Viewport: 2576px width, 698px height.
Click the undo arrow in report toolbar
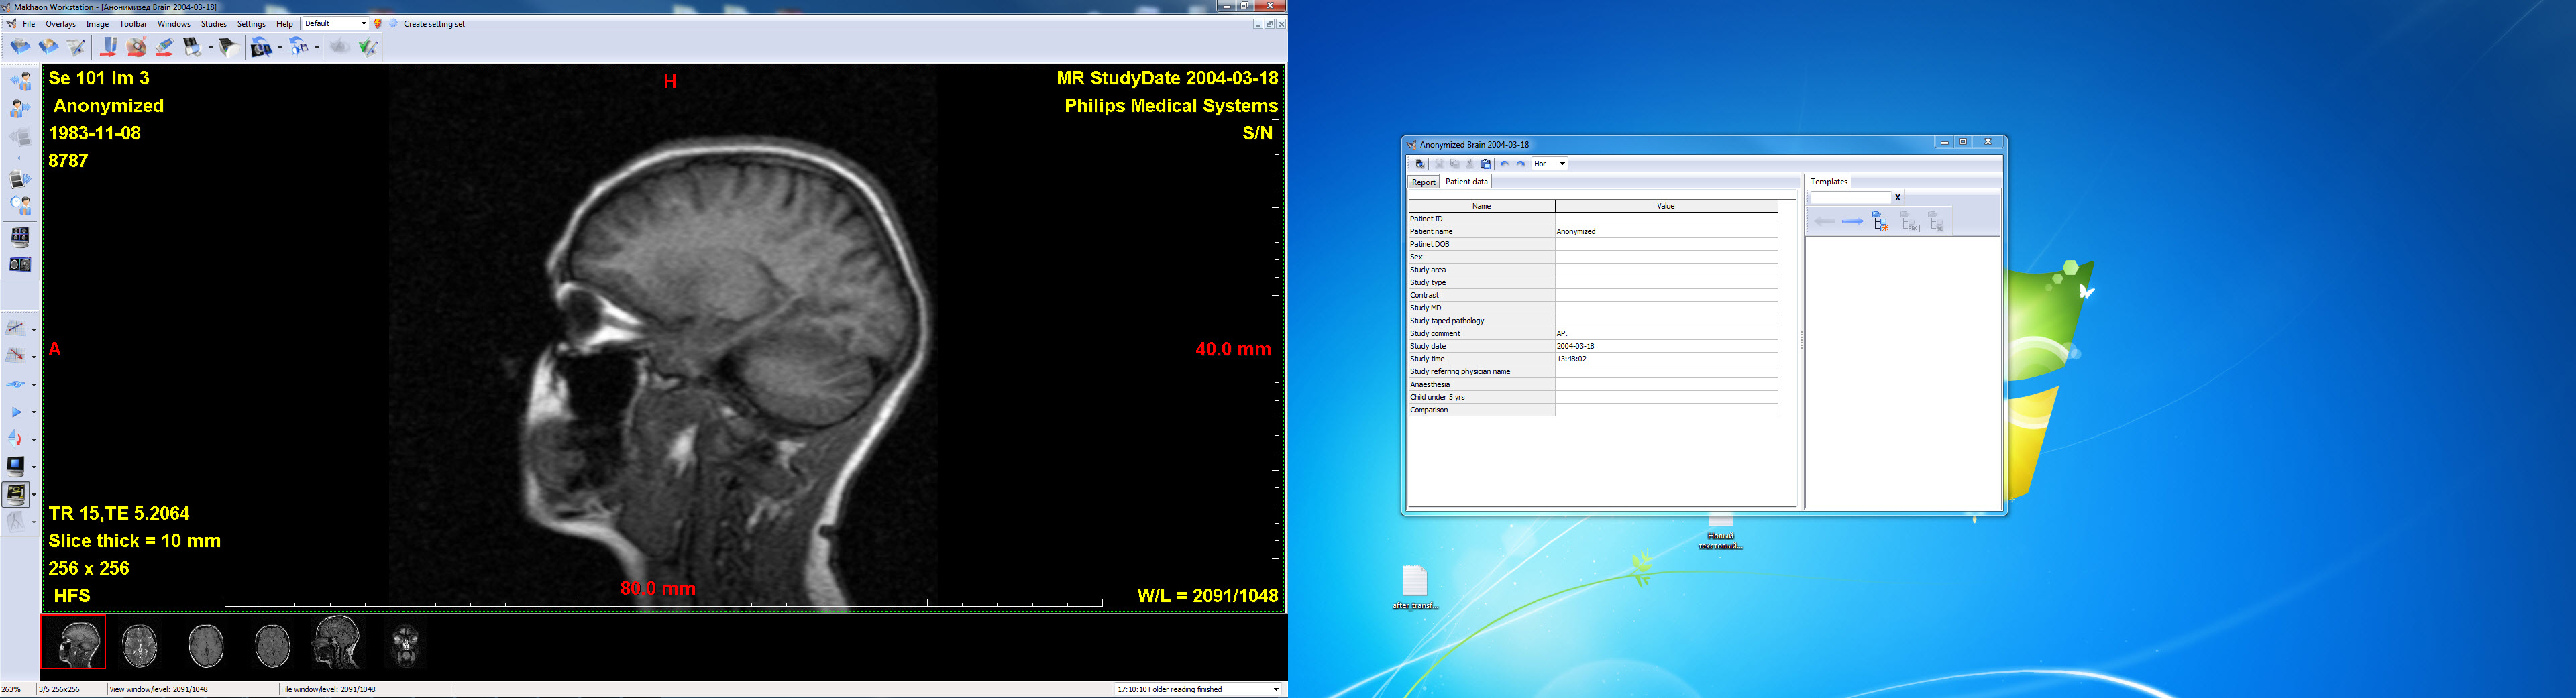(1505, 164)
